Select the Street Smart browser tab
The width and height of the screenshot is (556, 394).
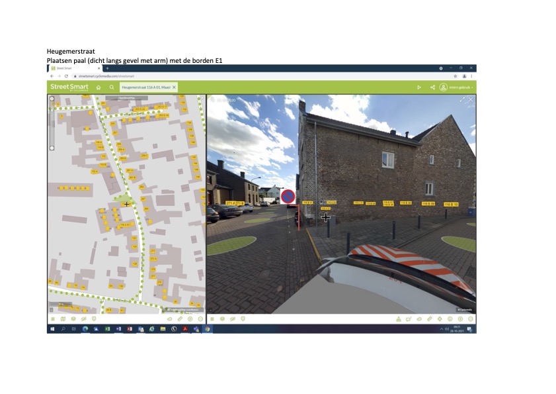73,68
